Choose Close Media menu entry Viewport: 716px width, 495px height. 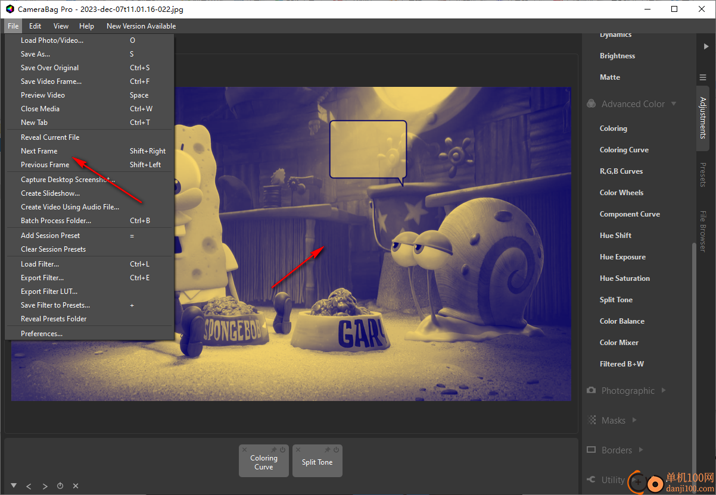pyautogui.click(x=89, y=109)
